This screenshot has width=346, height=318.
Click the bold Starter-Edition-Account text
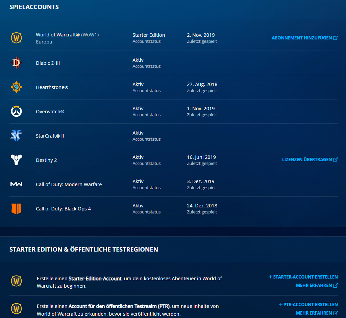point(95,279)
